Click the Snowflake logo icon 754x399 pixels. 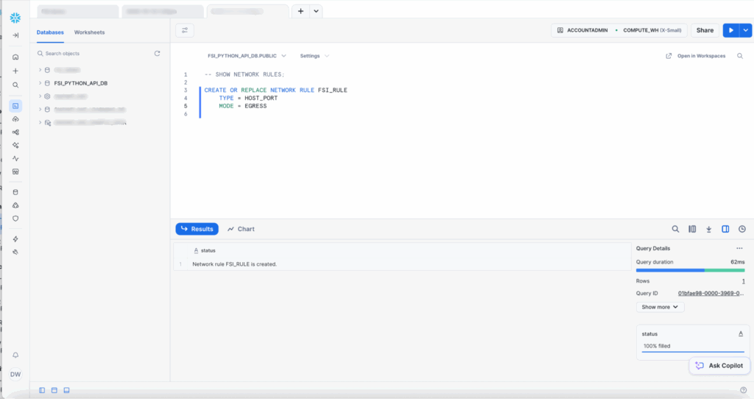coord(15,17)
